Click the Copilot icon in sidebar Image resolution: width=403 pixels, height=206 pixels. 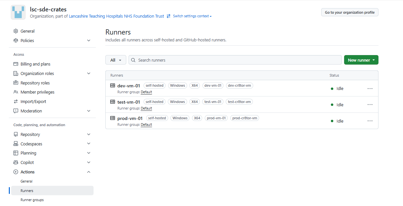point(16,162)
